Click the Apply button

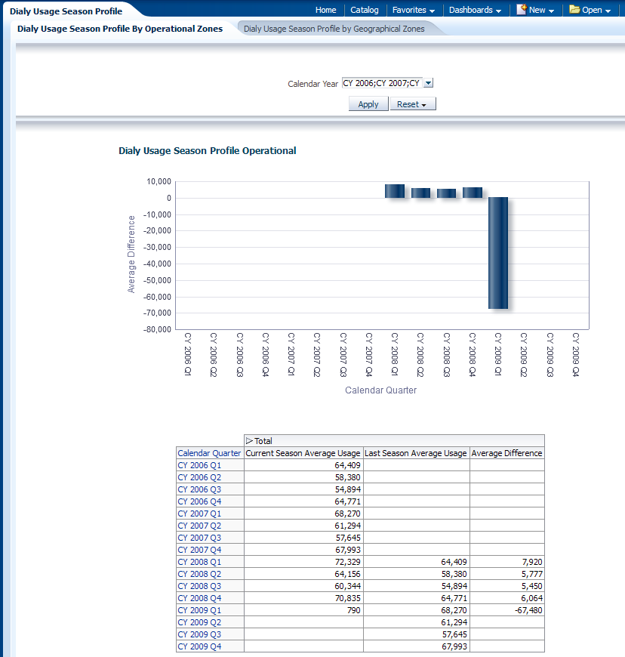coord(368,104)
